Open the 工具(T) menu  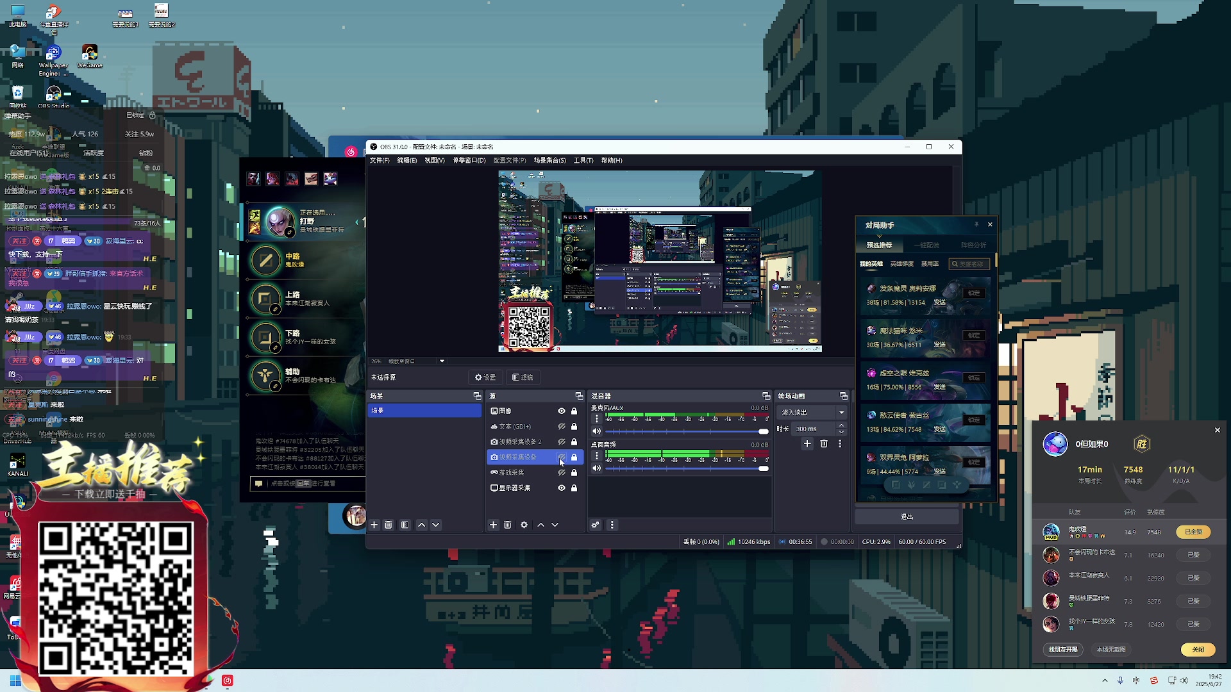[x=583, y=160]
